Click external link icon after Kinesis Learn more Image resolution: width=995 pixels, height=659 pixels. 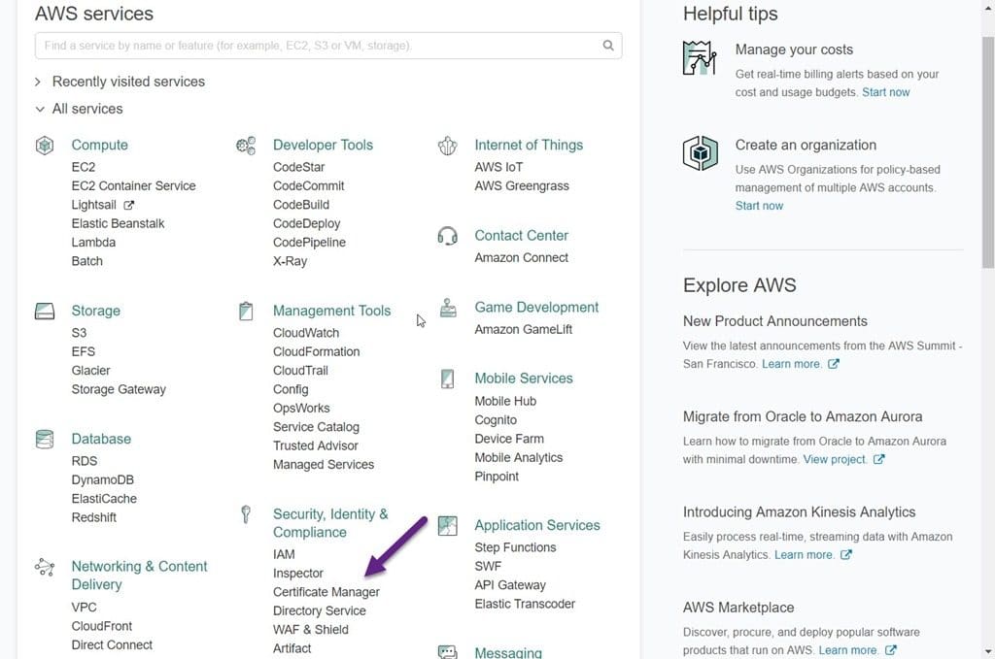[846, 554]
